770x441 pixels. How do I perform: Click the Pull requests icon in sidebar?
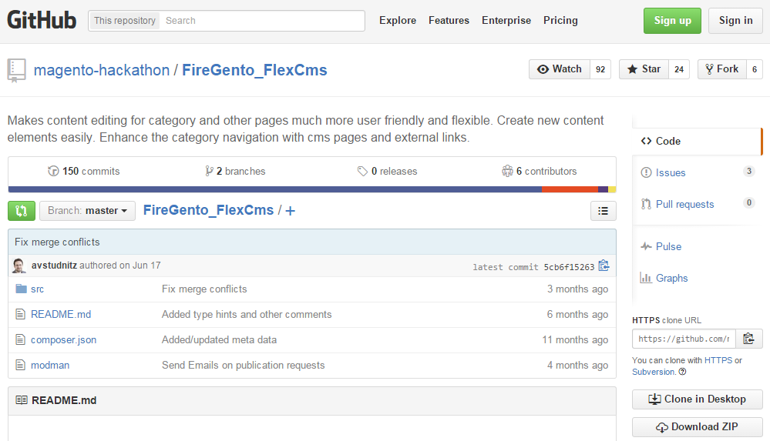coord(646,204)
